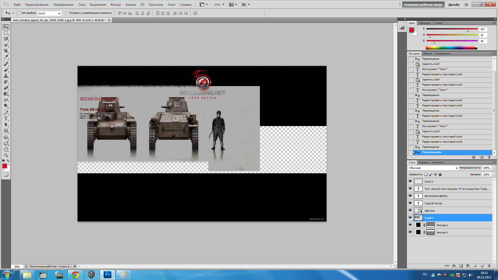Select the Eyedropper tool
Viewport: 498px width, 280px height.
(x=6, y=57)
